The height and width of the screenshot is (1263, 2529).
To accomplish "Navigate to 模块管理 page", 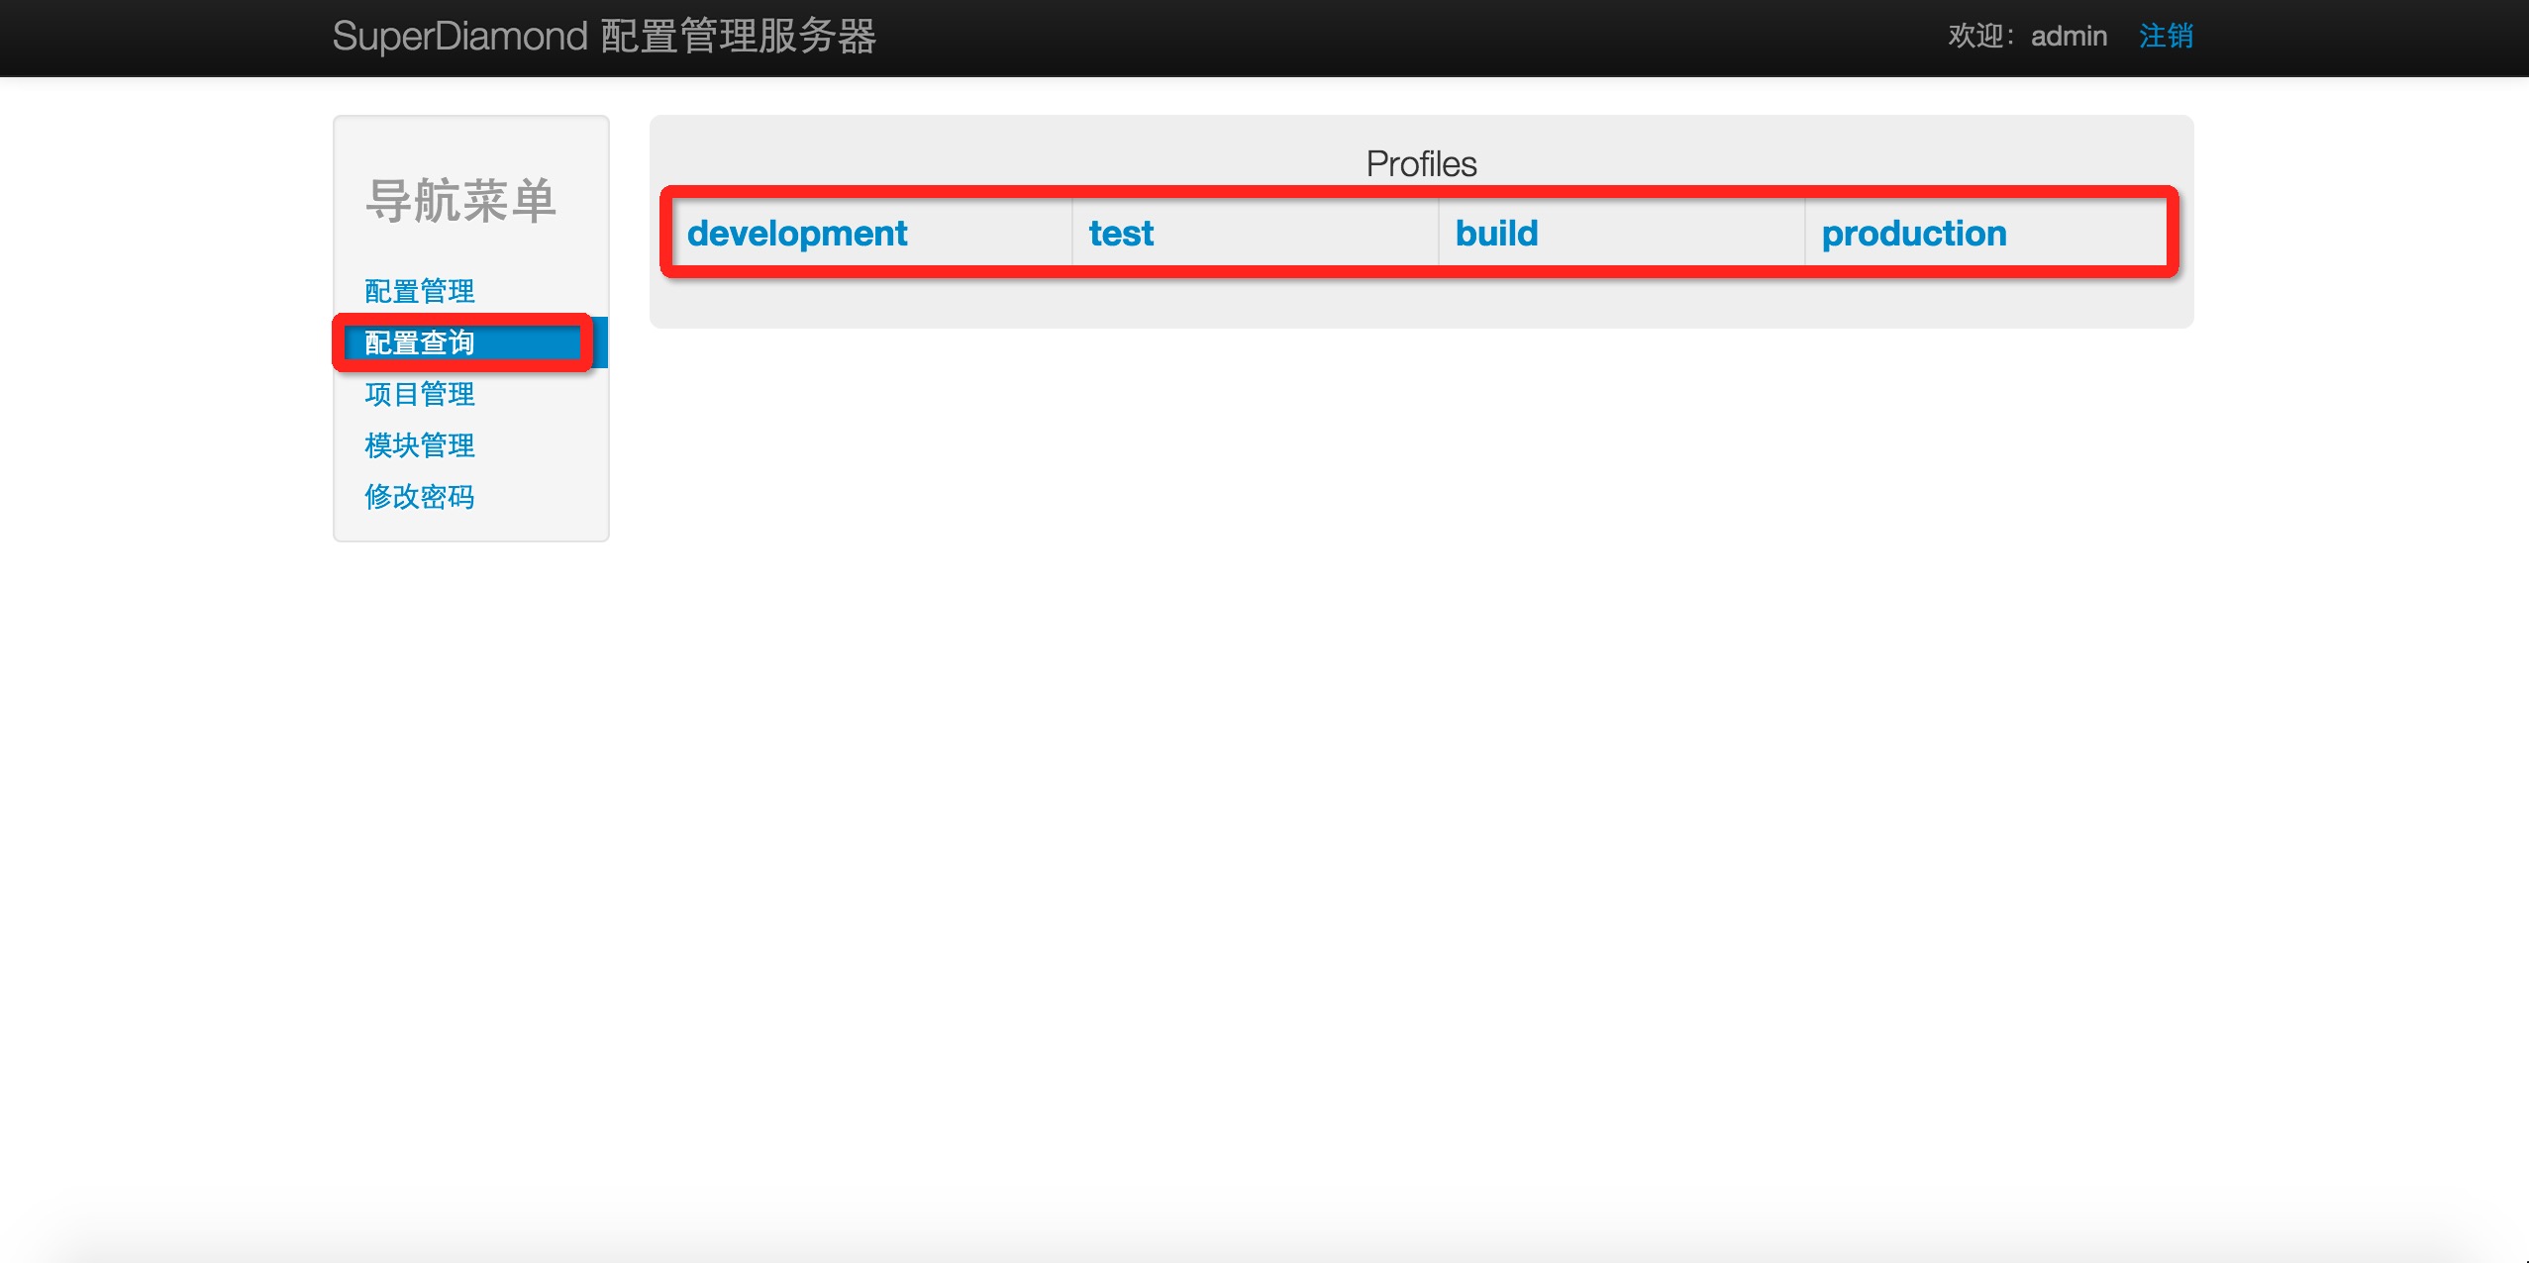I will (419, 445).
